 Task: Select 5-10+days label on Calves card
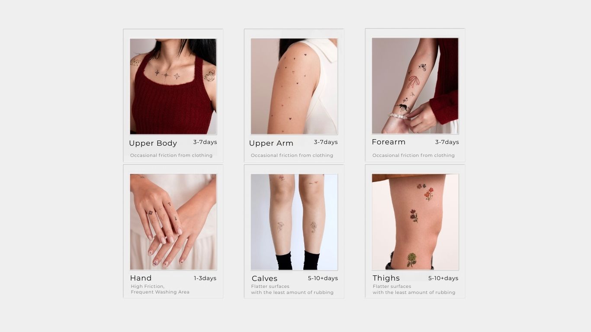323,278
